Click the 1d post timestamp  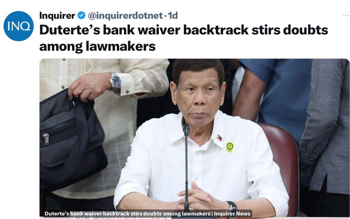click(173, 16)
